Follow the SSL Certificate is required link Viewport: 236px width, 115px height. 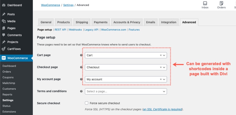pos(163,109)
